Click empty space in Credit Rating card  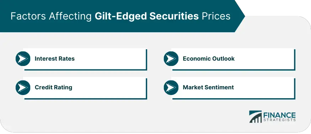[x=111, y=88]
